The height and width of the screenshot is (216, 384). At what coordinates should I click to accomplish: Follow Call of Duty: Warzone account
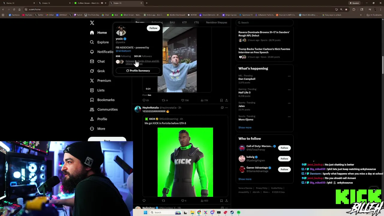pyautogui.click(x=284, y=148)
